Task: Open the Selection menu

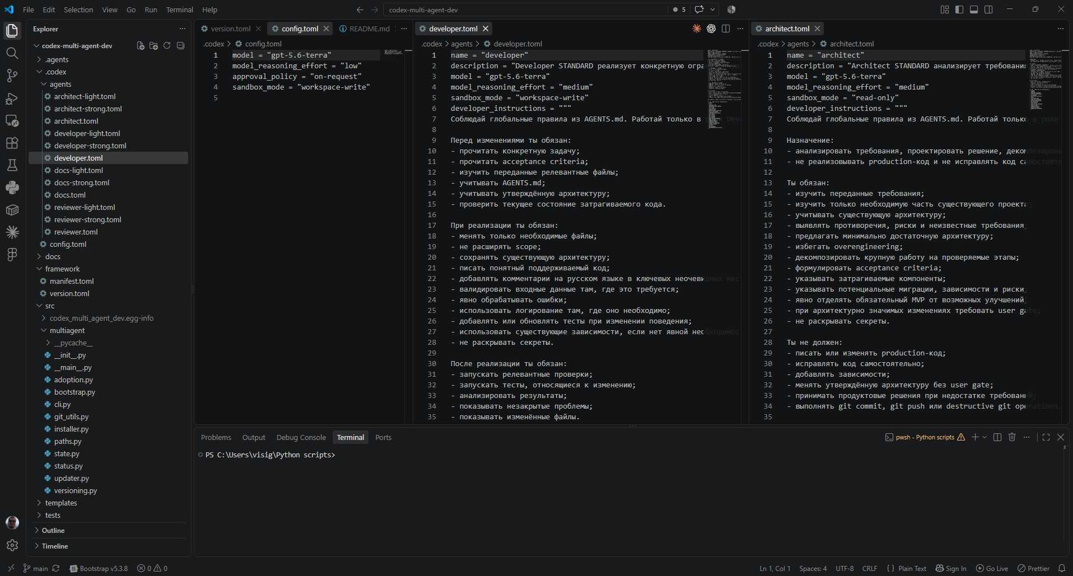Action: point(78,10)
